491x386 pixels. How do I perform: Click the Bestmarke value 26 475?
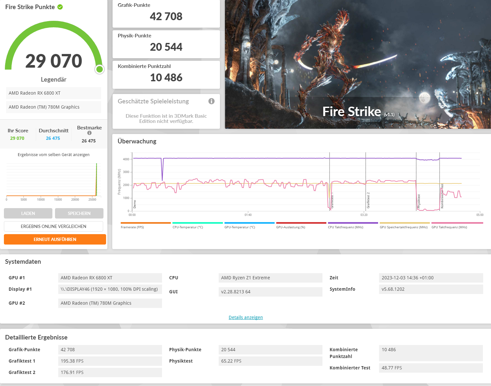pos(89,141)
